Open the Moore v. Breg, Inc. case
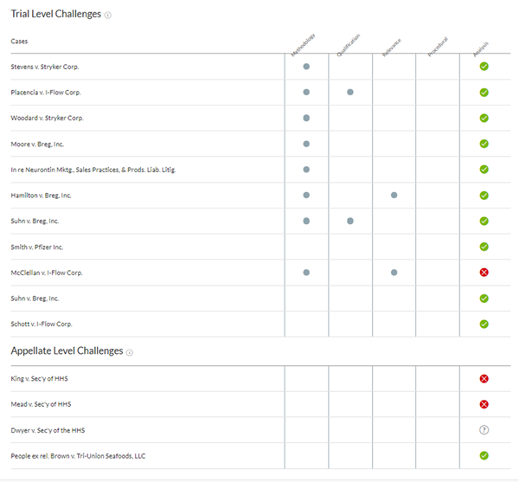The image size is (519, 482). click(x=37, y=144)
